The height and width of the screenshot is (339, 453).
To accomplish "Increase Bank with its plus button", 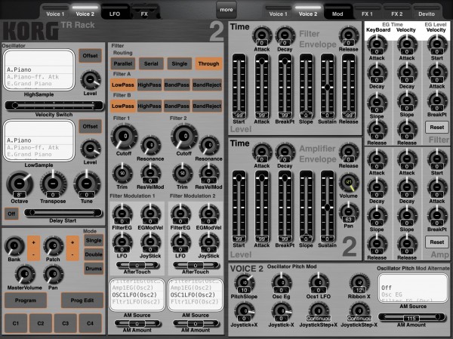I will (33, 242).
